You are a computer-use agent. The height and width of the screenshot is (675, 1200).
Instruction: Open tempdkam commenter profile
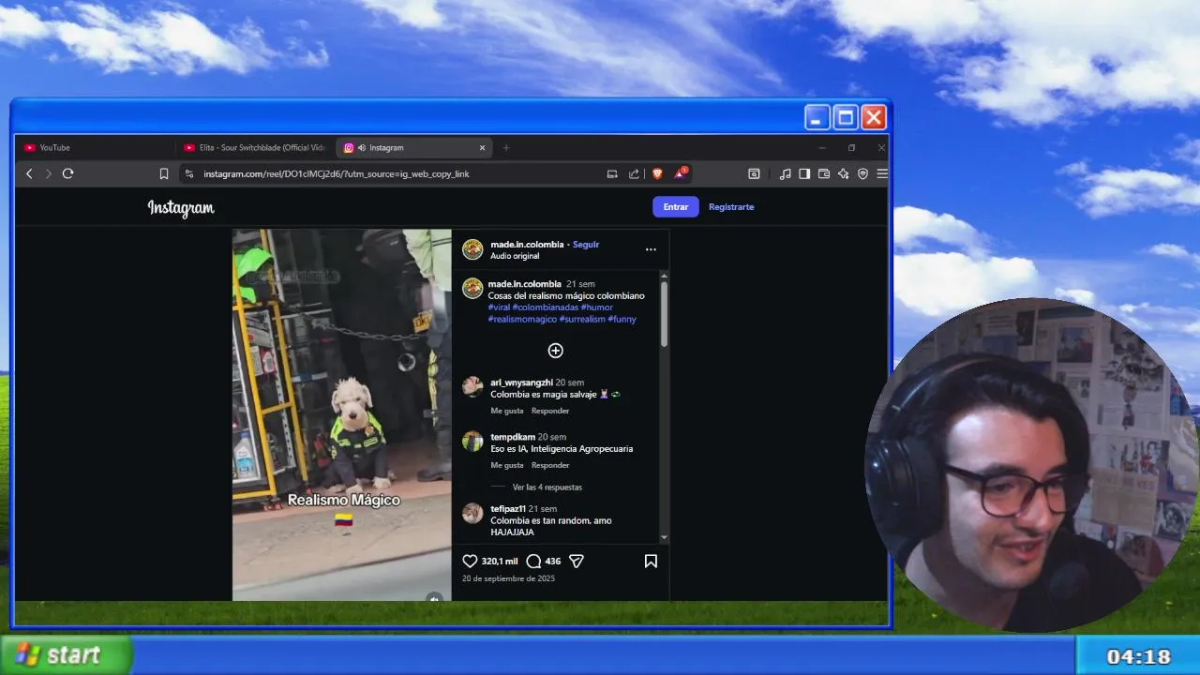(513, 437)
